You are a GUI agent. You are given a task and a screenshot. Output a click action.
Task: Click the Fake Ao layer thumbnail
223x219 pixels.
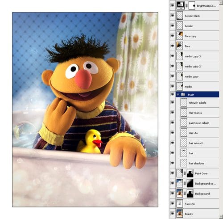pyautogui.click(x=180, y=203)
